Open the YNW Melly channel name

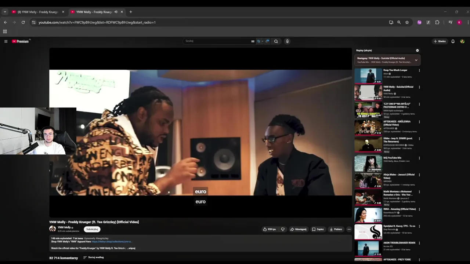tap(64, 227)
